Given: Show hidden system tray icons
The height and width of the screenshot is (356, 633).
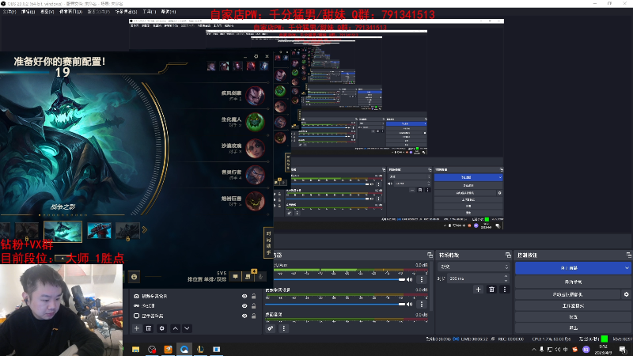Looking at the screenshot, I should (534, 350).
